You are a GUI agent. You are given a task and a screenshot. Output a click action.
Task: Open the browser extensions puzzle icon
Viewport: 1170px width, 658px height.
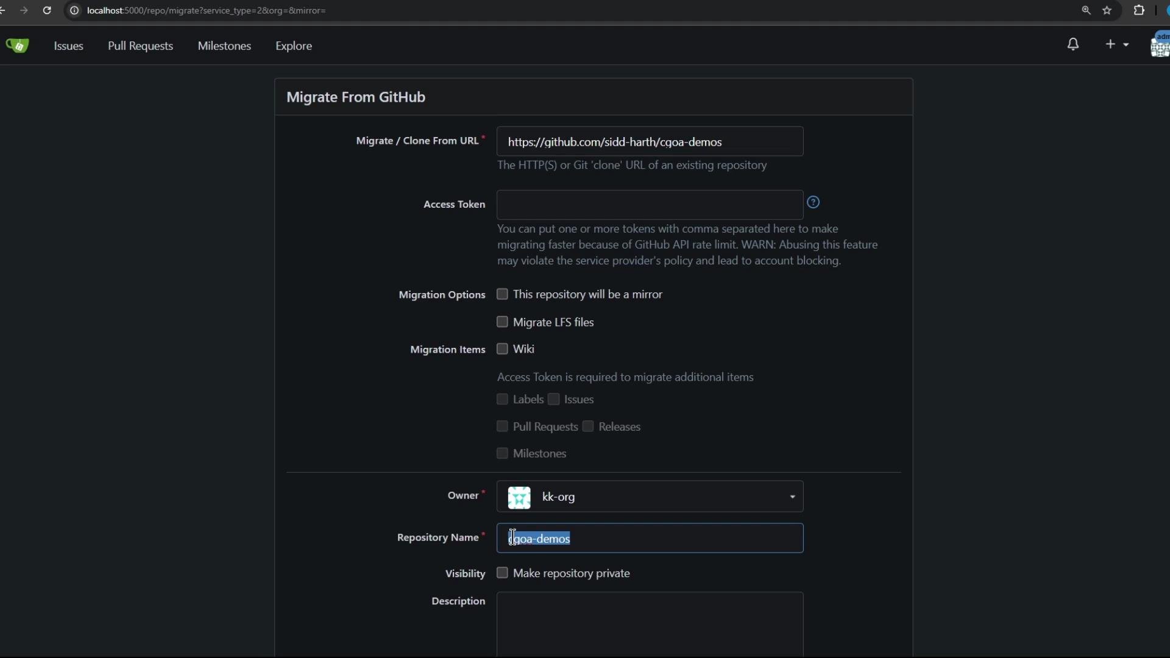tap(1139, 10)
